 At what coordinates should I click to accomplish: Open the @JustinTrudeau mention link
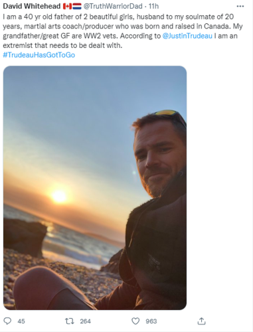tap(187, 36)
